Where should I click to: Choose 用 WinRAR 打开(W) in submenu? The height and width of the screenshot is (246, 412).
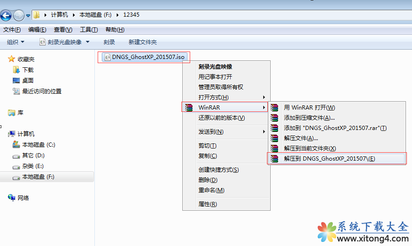pyautogui.click(x=309, y=108)
